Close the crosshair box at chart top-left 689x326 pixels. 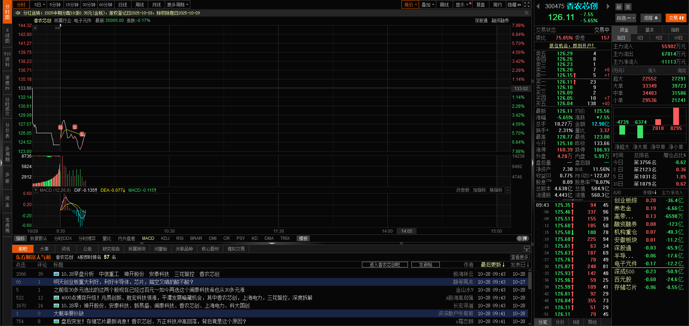click(x=35, y=28)
